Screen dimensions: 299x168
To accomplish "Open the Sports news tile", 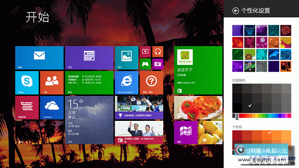I will click(139, 108).
